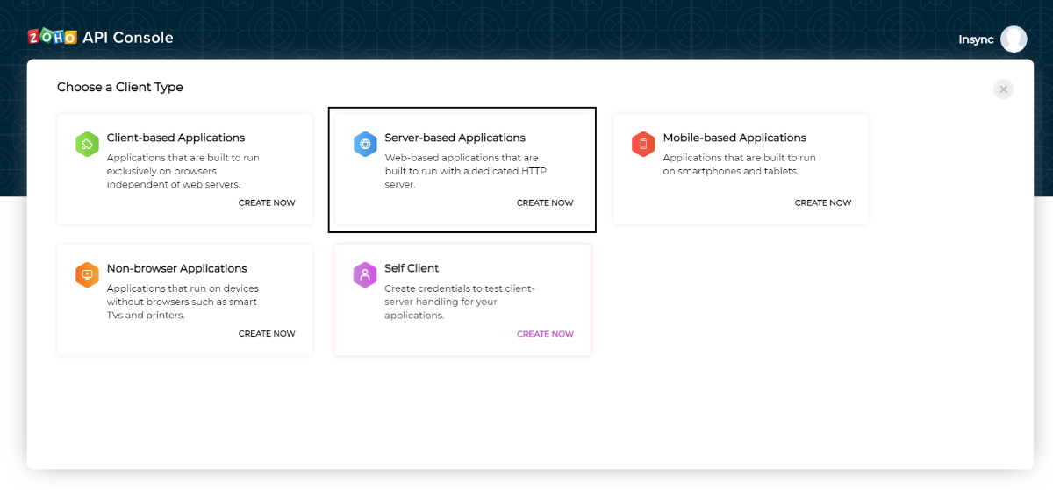Click CREATE NOW under Client-based Applications

tap(267, 203)
